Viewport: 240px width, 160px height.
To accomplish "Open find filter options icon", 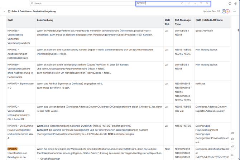I will (201, 3).
